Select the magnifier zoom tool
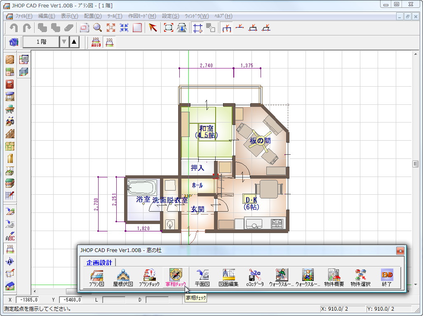The width and height of the screenshot is (423, 316). [98, 28]
